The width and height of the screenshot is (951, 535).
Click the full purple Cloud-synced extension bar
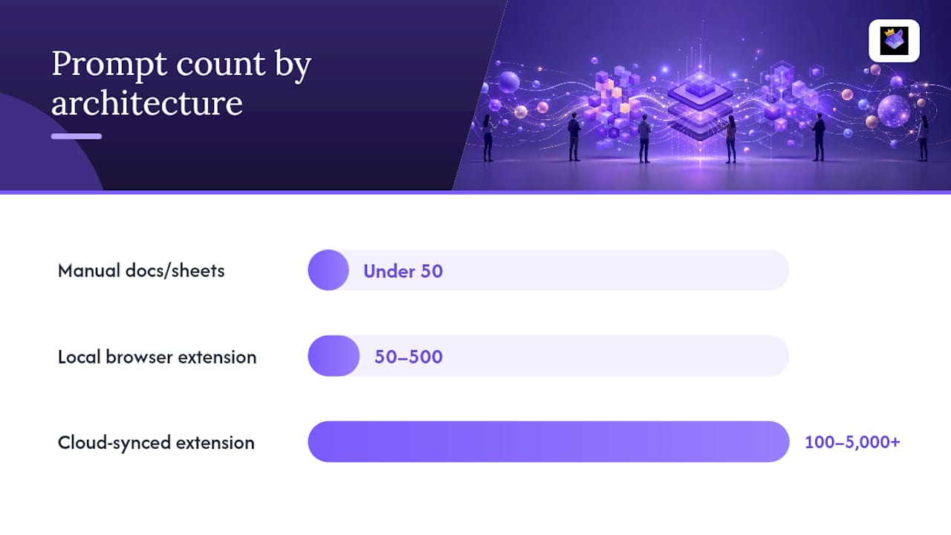coord(548,442)
